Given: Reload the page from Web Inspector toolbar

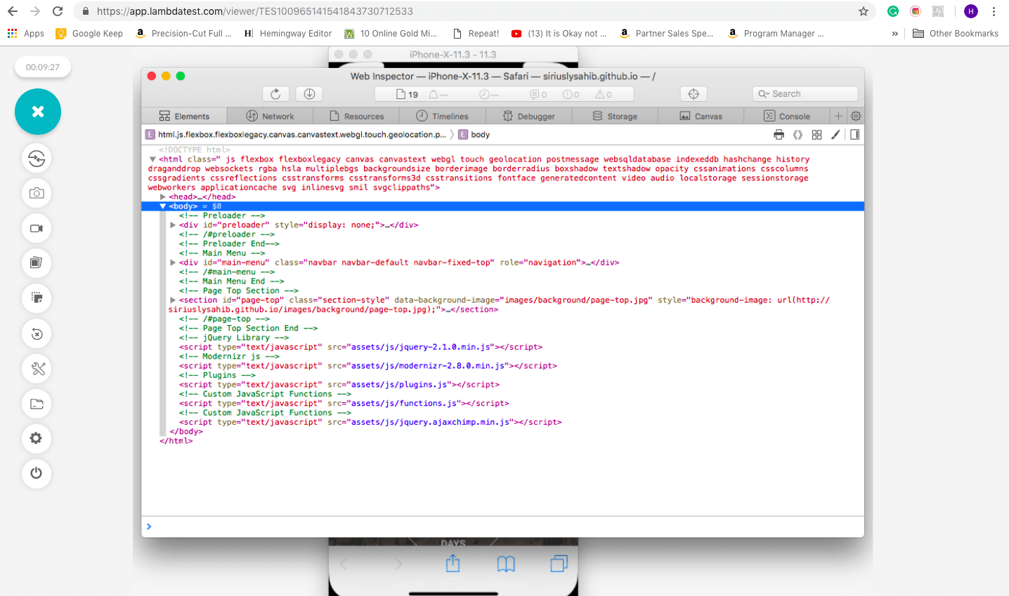Looking at the screenshot, I should point(275,93).
